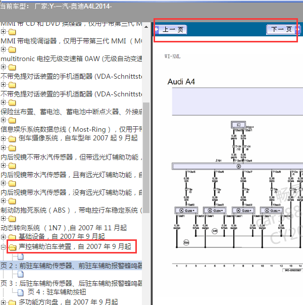The width and height of the screenshot is (303, 305).
Task: Go to next page with 下一页 button
Action: tap(283, 30)
